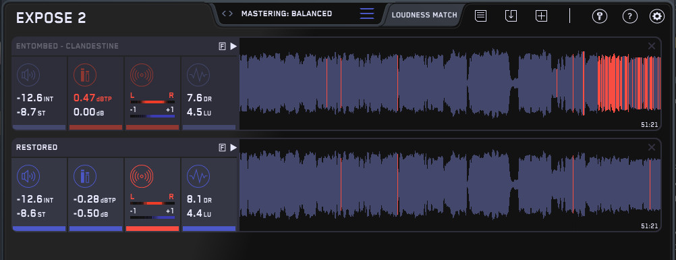Viewport: 676px width, 260px height.
Task: Open the preset list menu icon
Action: click(367, 14)
